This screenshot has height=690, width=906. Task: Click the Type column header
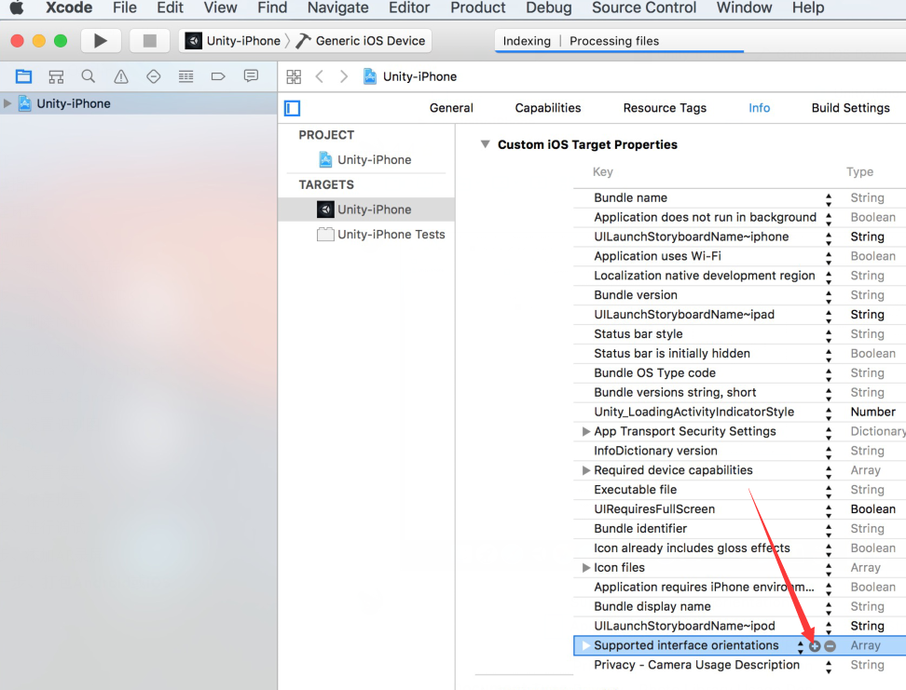tap(859, 171)
